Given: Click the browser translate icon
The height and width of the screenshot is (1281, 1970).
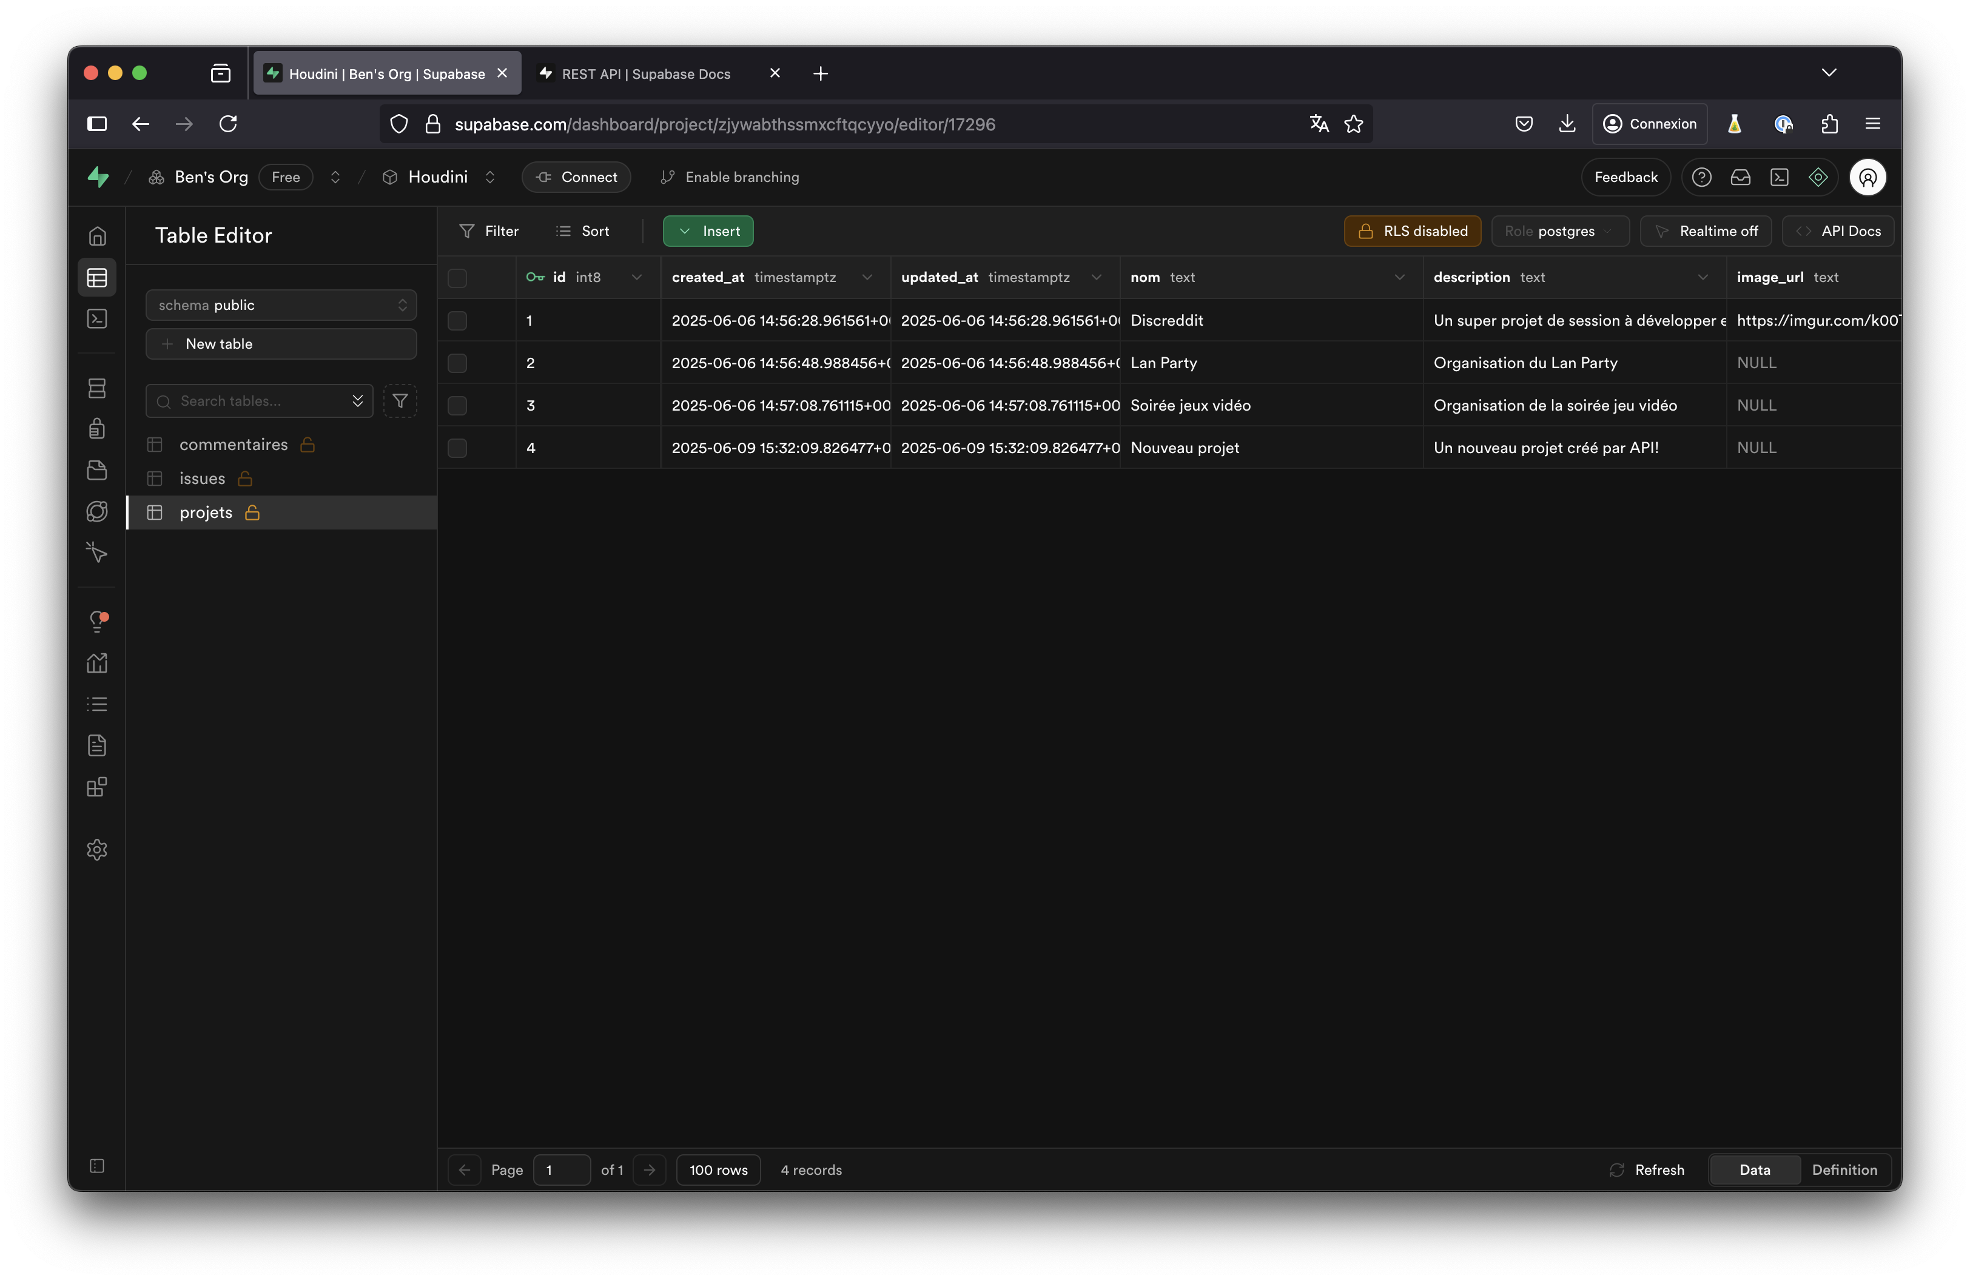Looking at the screenshot, I should click(x=1319, y=124).
